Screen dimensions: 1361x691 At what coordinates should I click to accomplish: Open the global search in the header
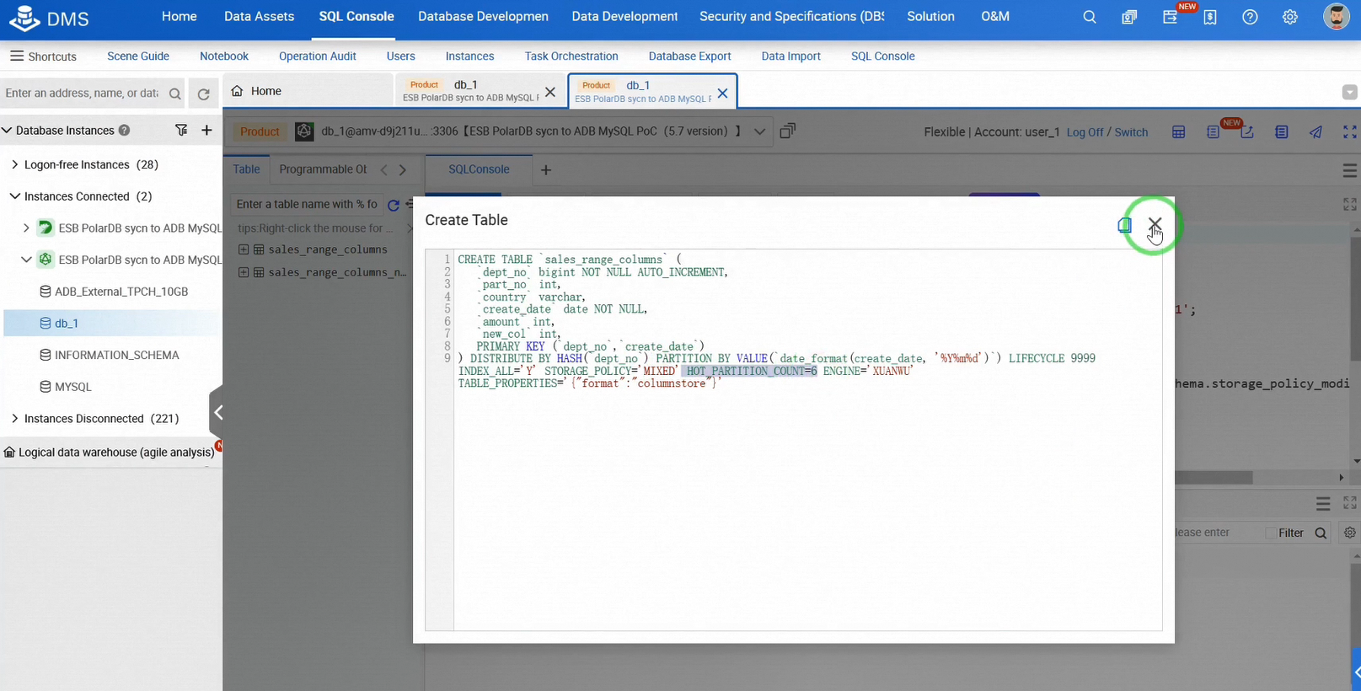tap(1089, 17)
